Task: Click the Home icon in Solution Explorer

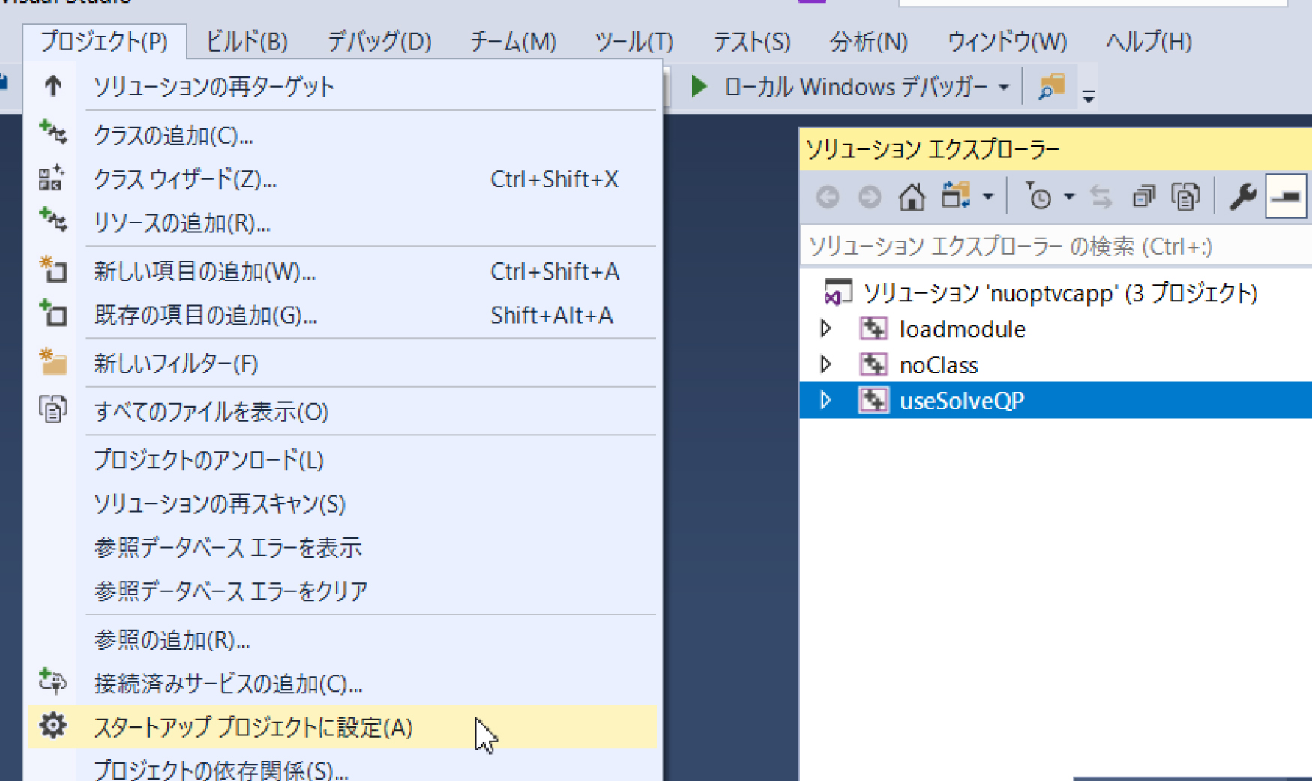Action: coord(912,197)
